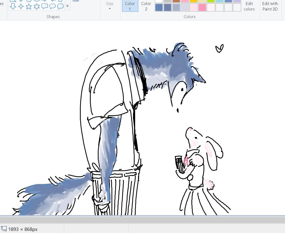The width and height of the screenshot is (285, 233).
Task: Pick the custom pale pink swatch
Action: point(194,8)
